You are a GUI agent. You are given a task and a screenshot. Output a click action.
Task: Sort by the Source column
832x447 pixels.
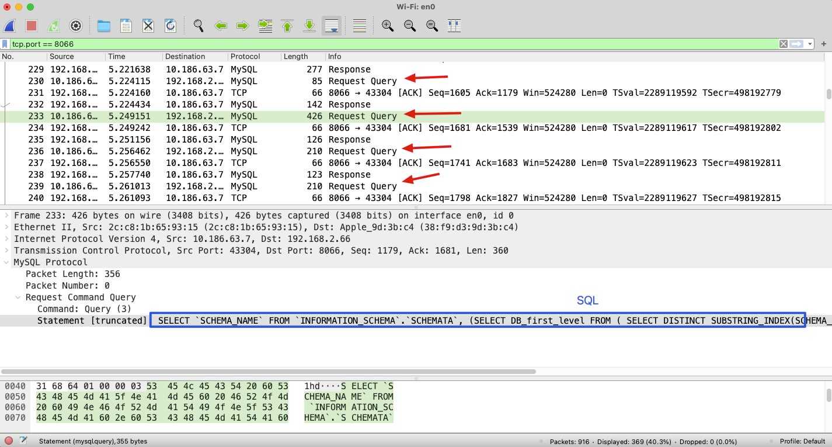[76, 57]
